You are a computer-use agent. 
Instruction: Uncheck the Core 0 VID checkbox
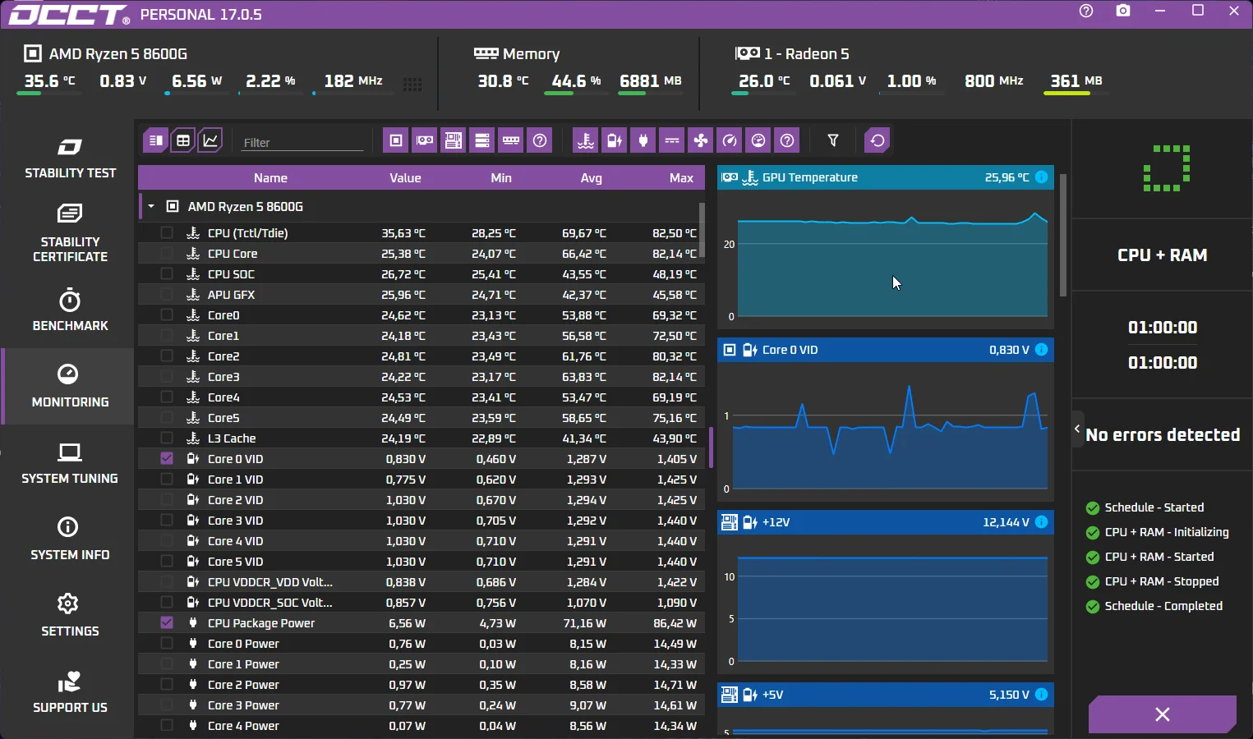pos(167,459)
